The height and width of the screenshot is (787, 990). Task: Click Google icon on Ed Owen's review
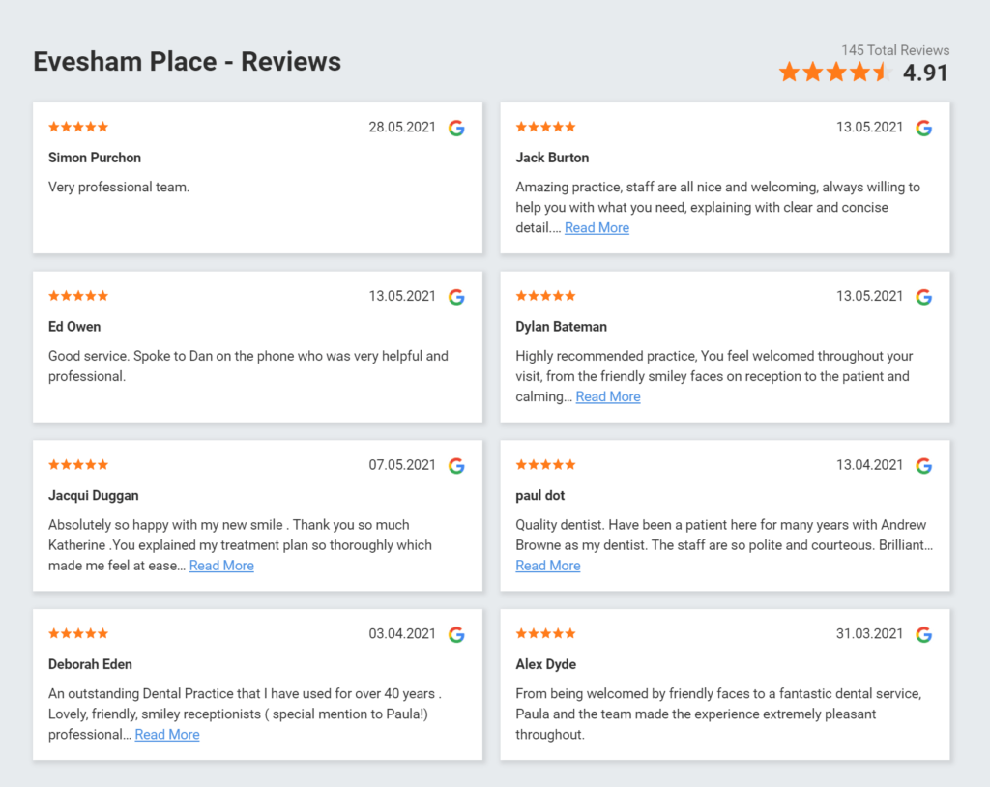456,297
